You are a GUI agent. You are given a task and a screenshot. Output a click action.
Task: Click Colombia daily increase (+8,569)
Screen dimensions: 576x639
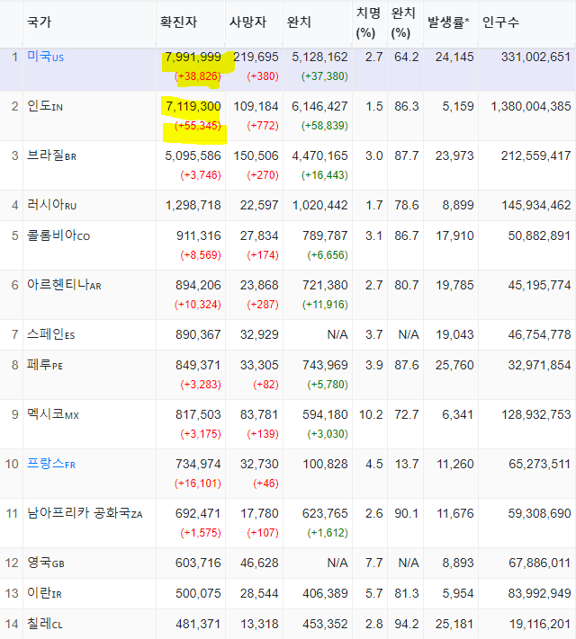coord(201,254)
